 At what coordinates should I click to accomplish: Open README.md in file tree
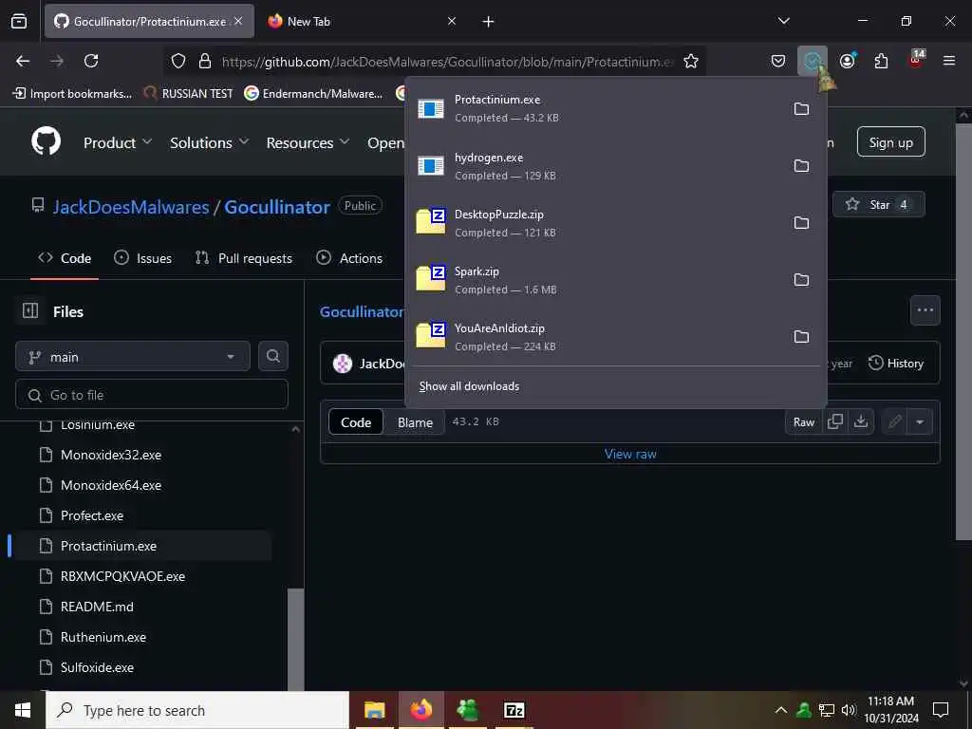(97, 607)
